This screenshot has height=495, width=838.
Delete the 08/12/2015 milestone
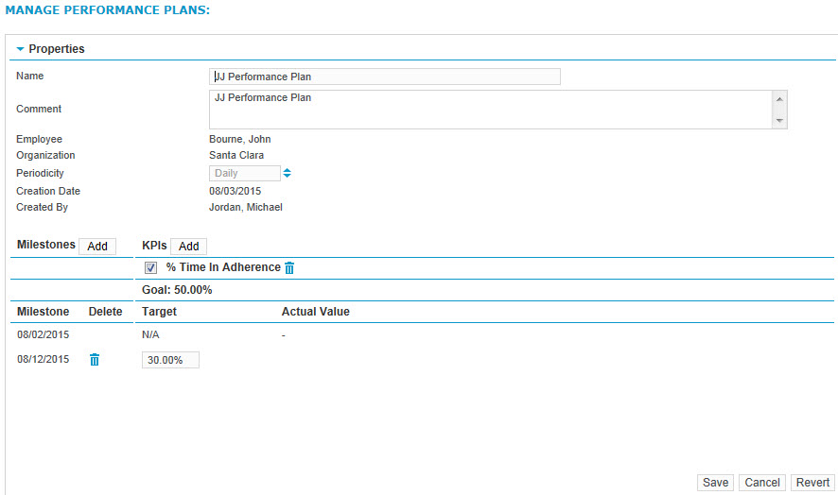click(95, 359)
